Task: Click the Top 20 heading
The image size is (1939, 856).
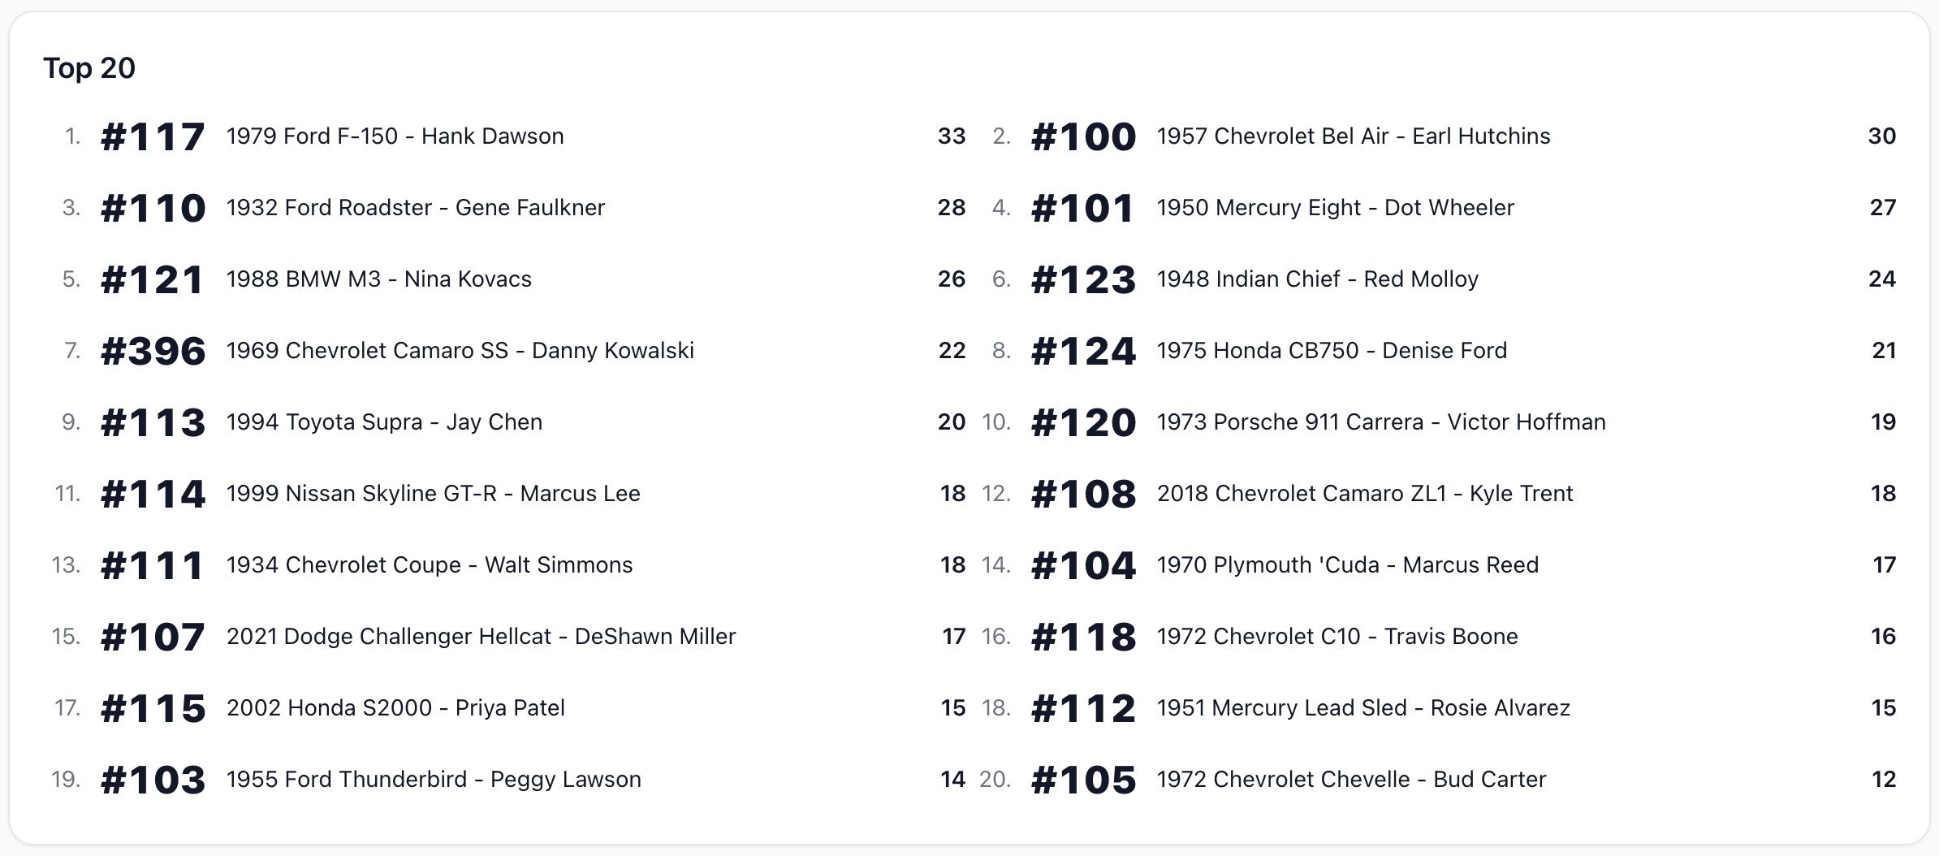Action: coord(89,68)
